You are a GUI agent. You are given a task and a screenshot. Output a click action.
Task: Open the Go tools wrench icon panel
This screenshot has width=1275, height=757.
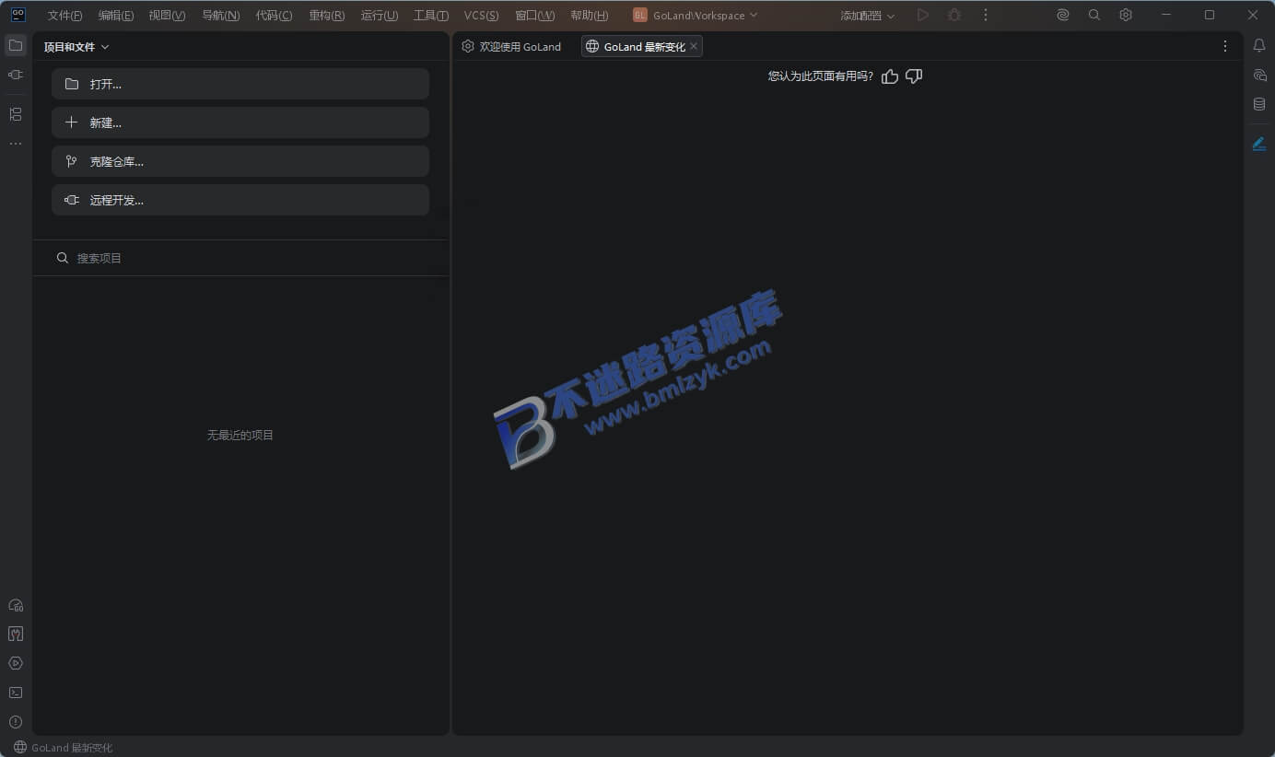click(16, 634)
